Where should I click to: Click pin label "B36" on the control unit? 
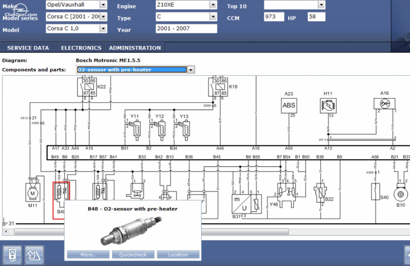pyautogui.click(x=189, y=157)
